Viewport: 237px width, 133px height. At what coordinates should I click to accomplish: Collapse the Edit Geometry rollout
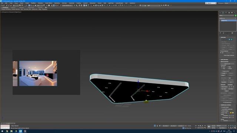(x=227, y=62)
